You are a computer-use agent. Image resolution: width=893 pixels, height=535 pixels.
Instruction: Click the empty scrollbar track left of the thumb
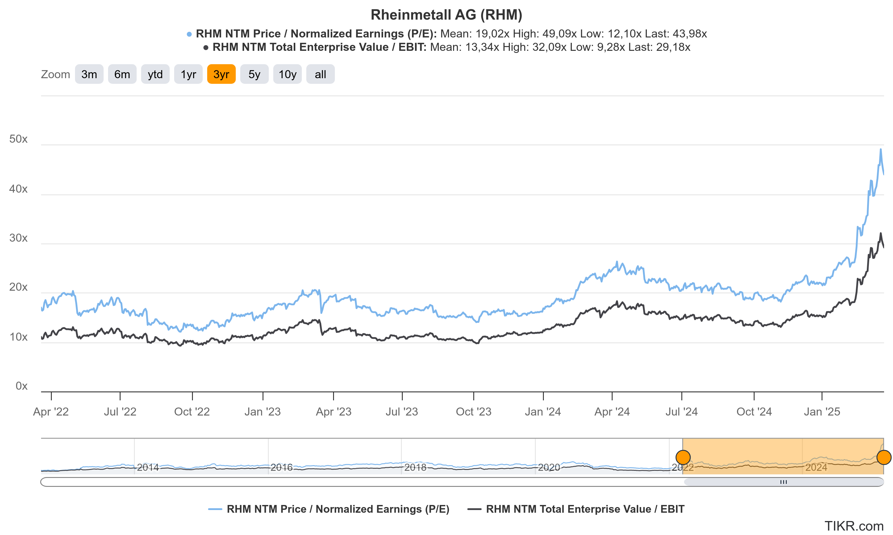tap(362, 482)
